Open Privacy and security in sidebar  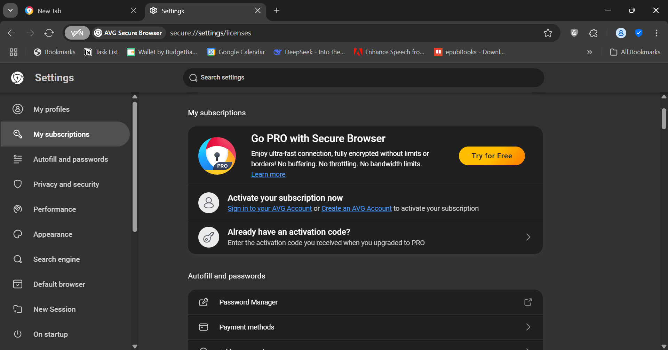point(65,184)
